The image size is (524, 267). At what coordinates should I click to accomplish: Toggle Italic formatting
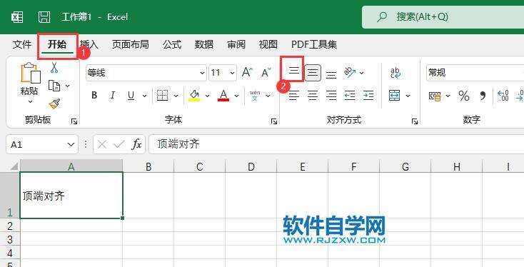tap(113, 96)
